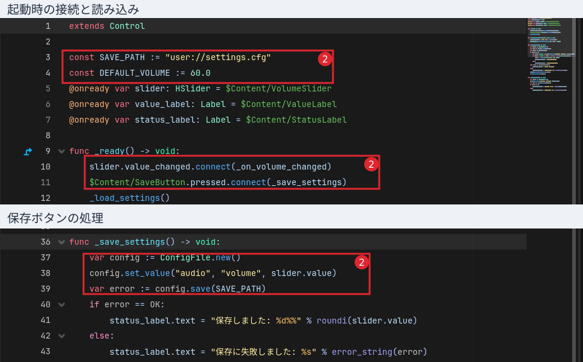Click the $Content/VolumeSlider node path
The height and width of the screenshot is (362, 583).
[x=278, y=88]
